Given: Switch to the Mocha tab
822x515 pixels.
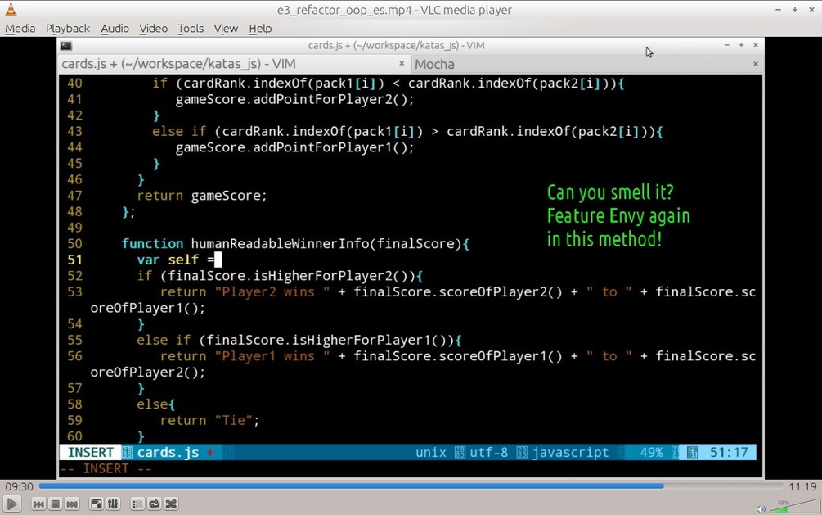Looking at the screenshot, I should coord(434,64).
